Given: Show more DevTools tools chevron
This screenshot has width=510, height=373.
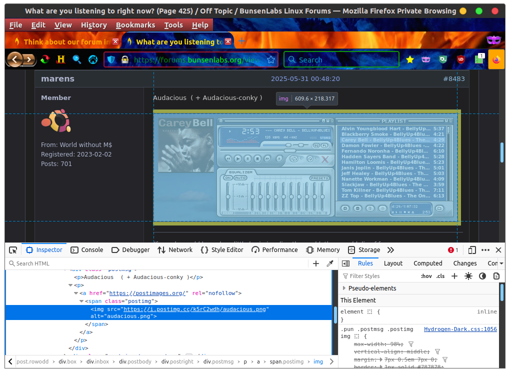Looking at the screenshot, I should pyautogui.click(x=390, y=250).
